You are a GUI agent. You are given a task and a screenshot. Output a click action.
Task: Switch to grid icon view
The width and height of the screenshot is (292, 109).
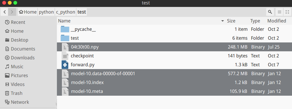(x=287, y=12)
